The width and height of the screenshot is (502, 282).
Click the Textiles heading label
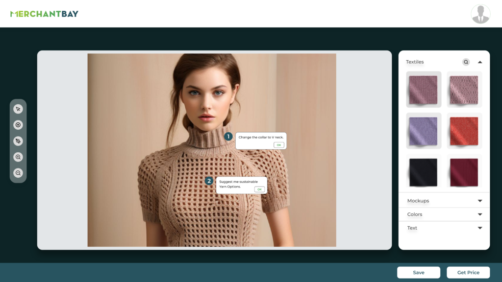tap(415, 62)
